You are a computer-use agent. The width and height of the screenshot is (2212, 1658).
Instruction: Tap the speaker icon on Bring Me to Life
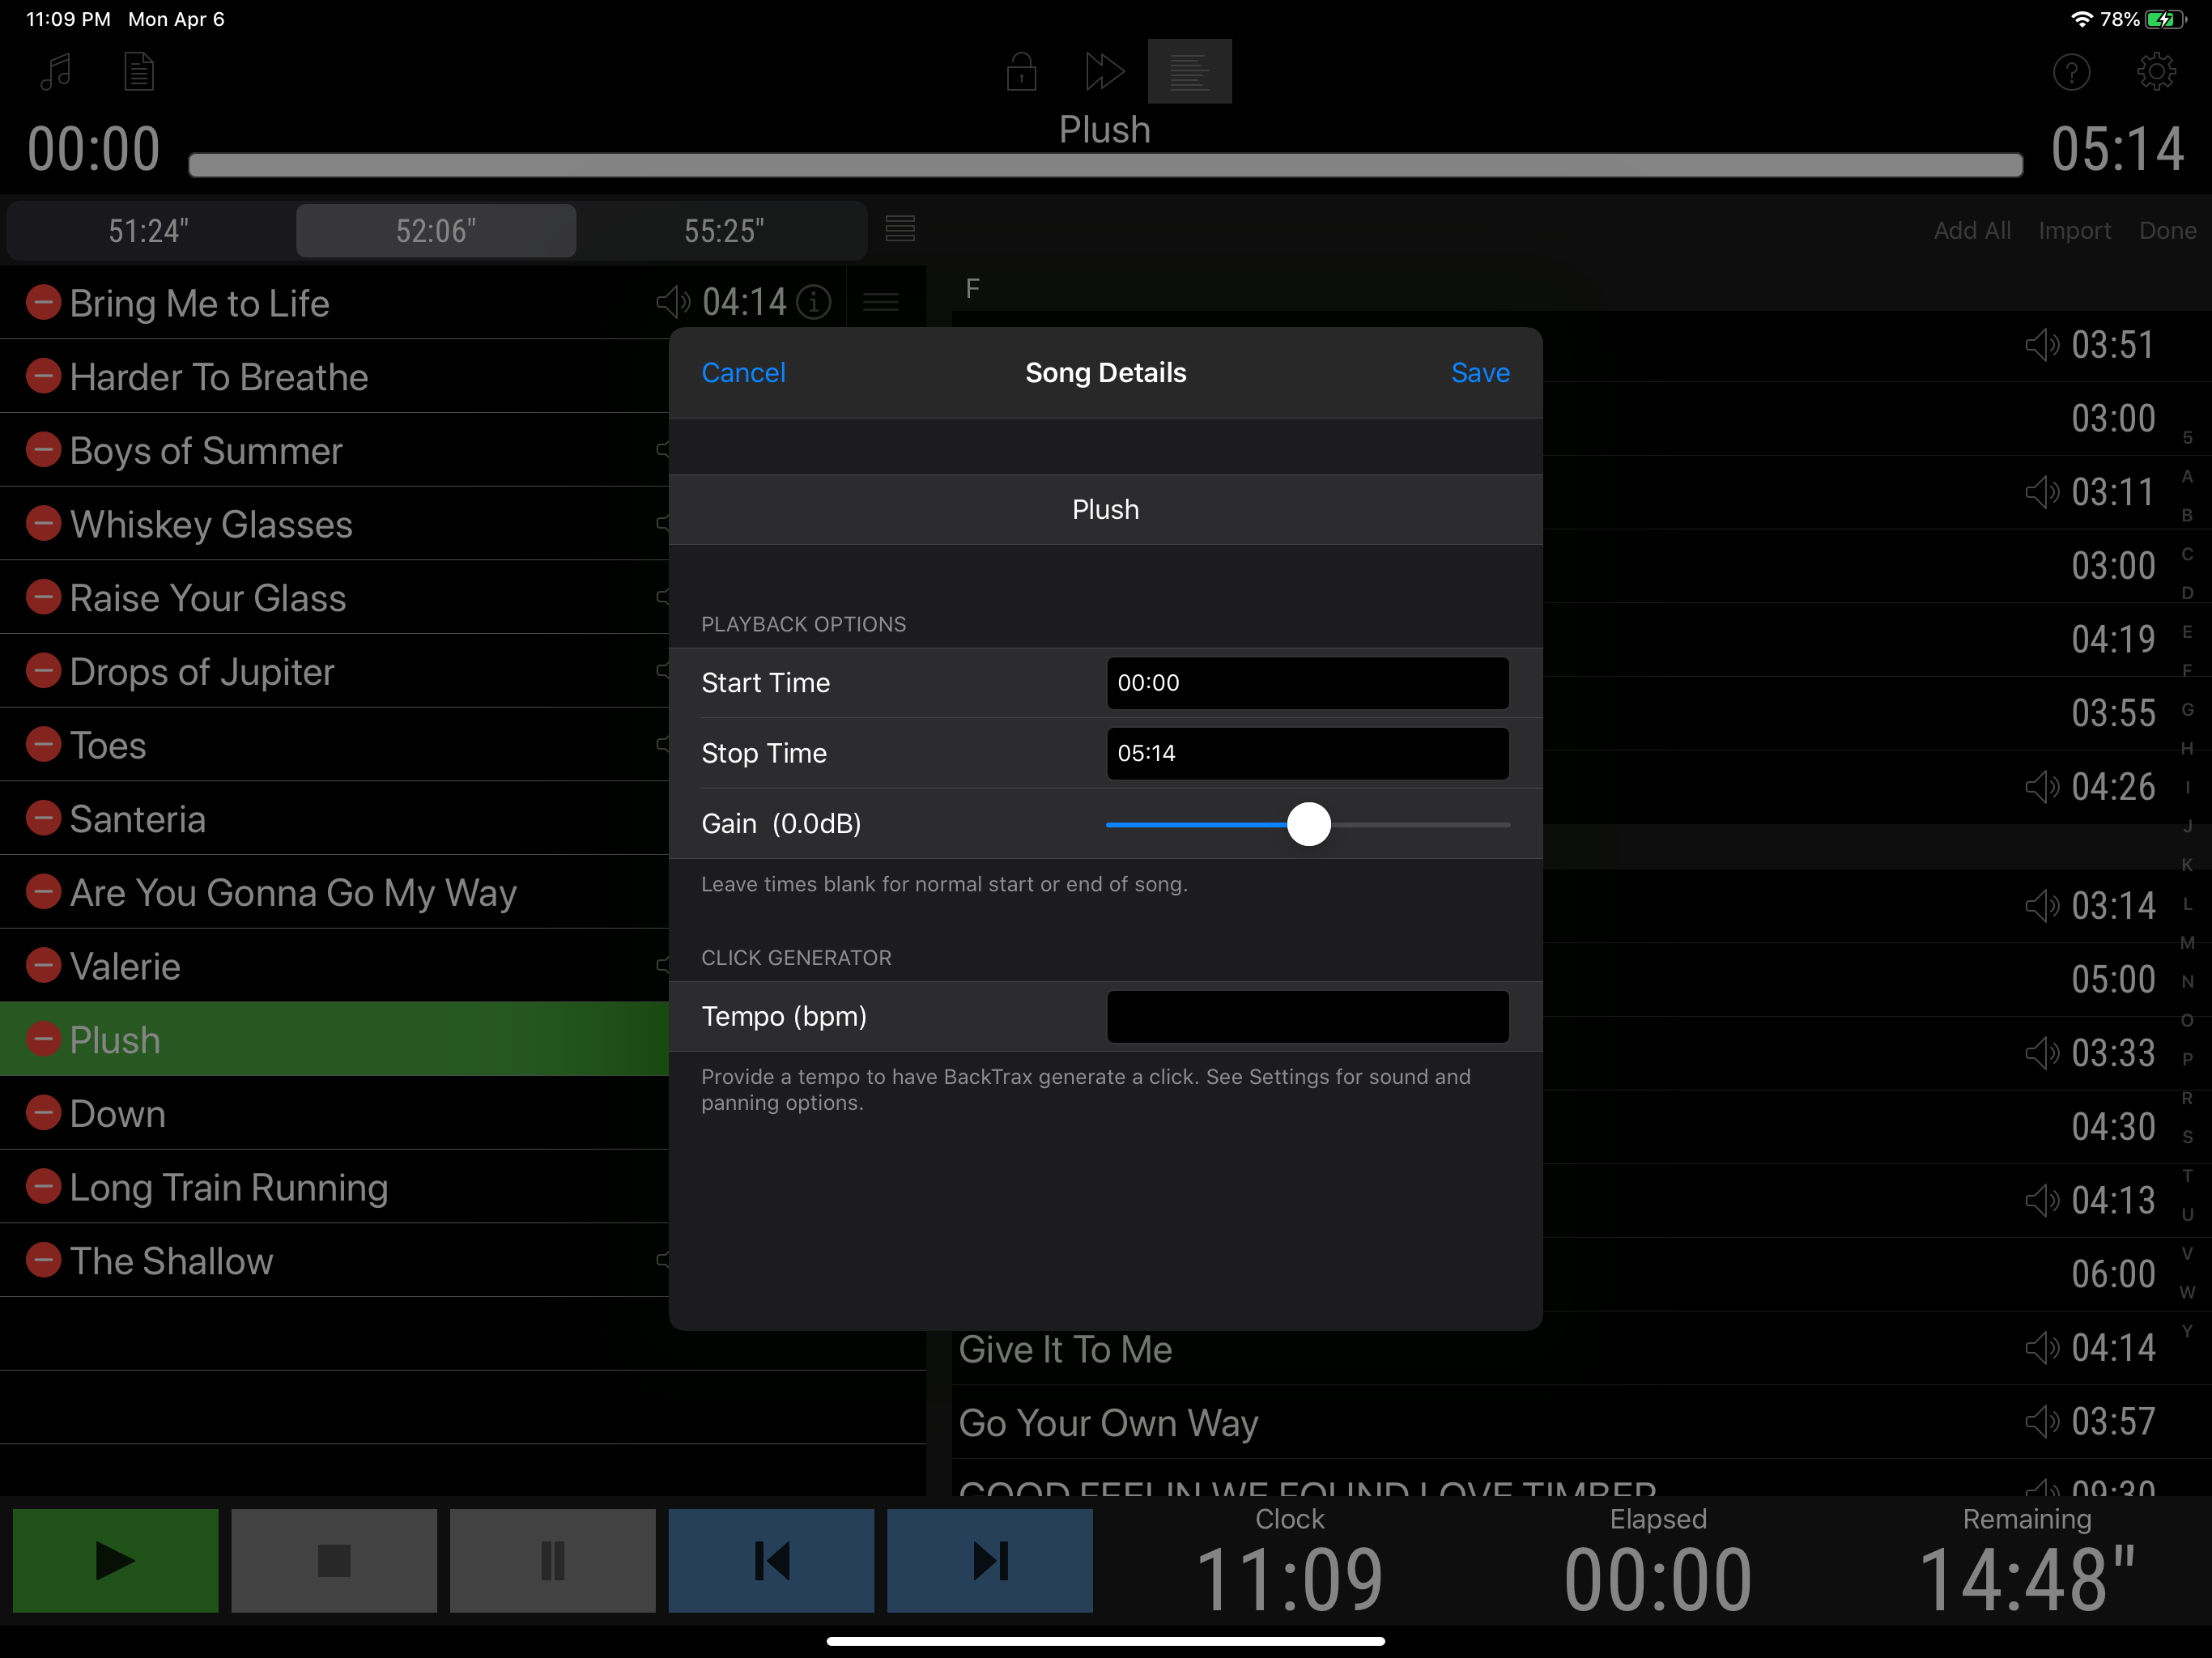[673, 302]
